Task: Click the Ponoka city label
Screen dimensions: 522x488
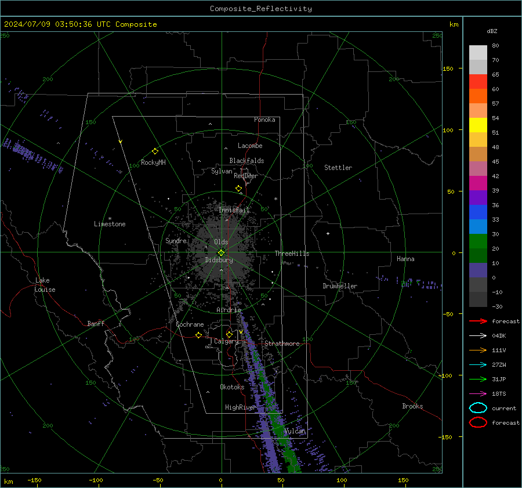Action: (x=264, y=120)
